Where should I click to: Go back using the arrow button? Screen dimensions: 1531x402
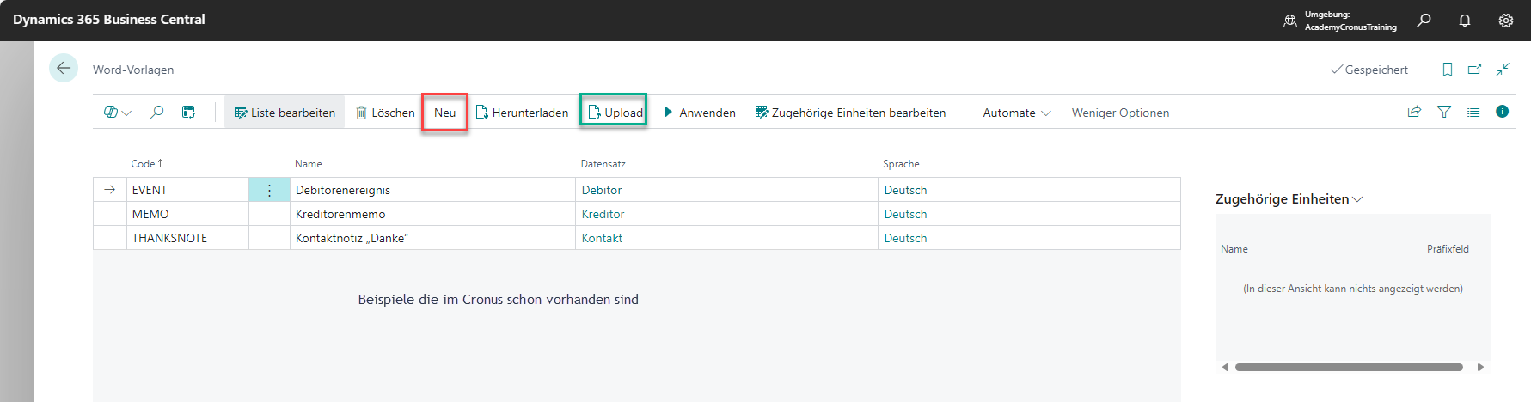click(x=64, y=68)
